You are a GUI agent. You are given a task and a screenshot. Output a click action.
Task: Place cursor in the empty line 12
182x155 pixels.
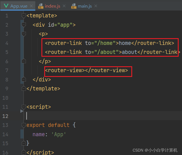(x=103, y=116)
